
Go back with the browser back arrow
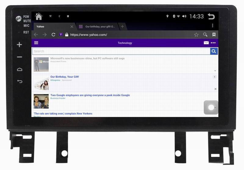pos(36,35)
